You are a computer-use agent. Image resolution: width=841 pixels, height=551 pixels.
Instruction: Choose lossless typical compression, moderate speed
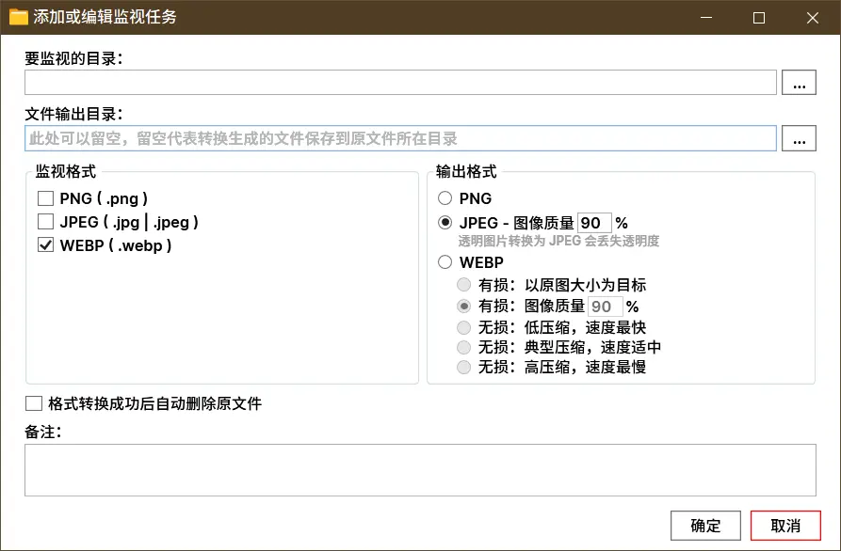coord(463,347)
